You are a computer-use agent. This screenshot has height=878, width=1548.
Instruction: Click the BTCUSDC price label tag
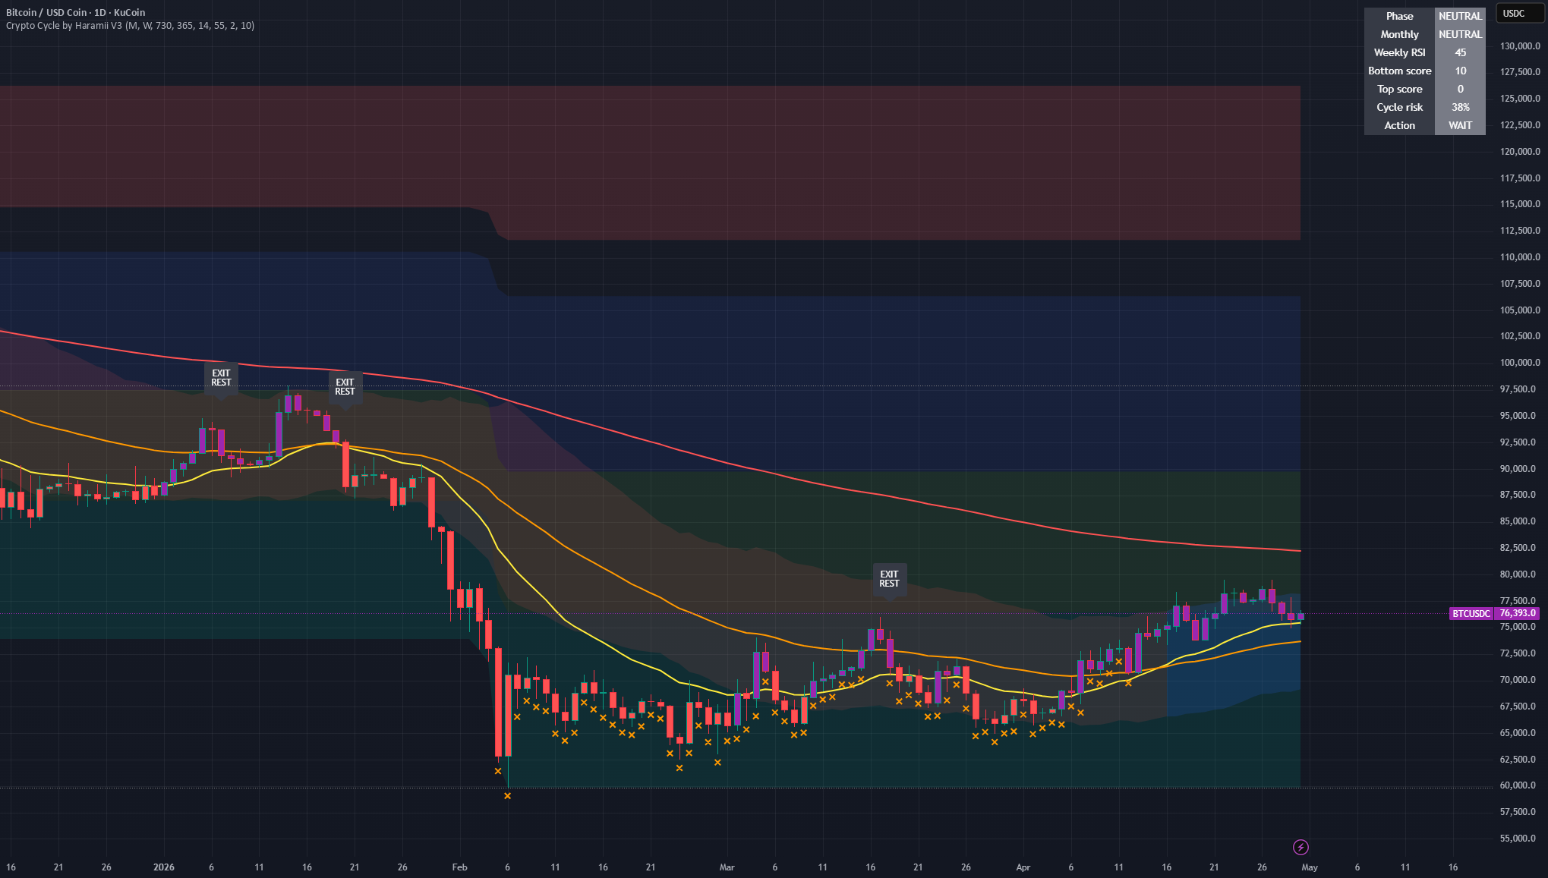click(x=1471, y=613)
